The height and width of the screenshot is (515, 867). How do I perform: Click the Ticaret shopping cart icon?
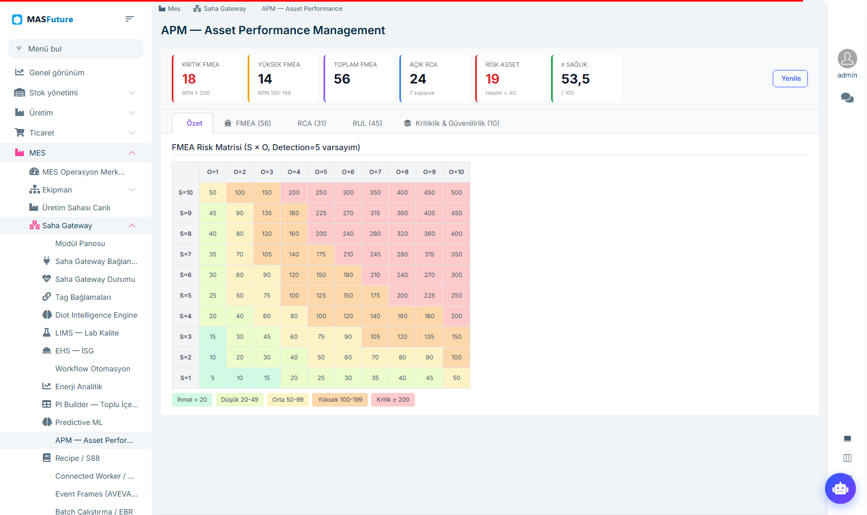20,133
